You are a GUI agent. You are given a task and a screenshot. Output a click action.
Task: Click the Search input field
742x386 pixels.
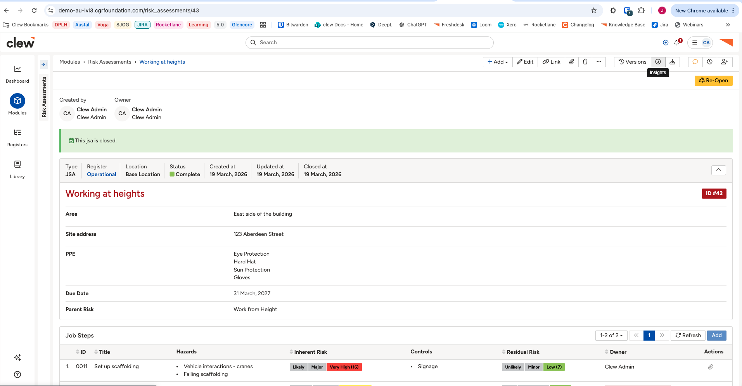click(369, 43)
